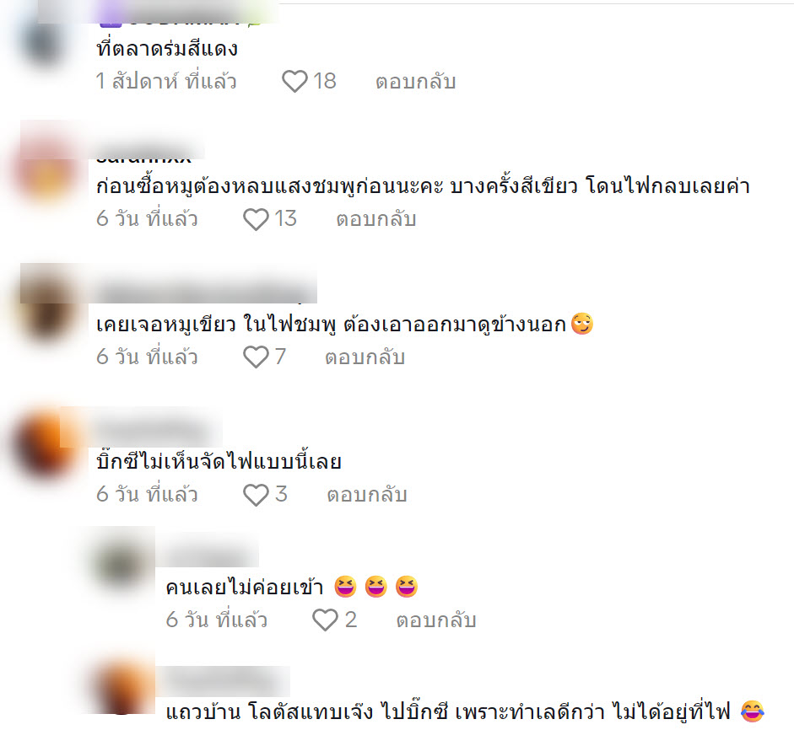Screen dimensions: 794x730
Task: Open the avatar of the เคยเจอหมูเขียว commenter
Action: (46, 309)
